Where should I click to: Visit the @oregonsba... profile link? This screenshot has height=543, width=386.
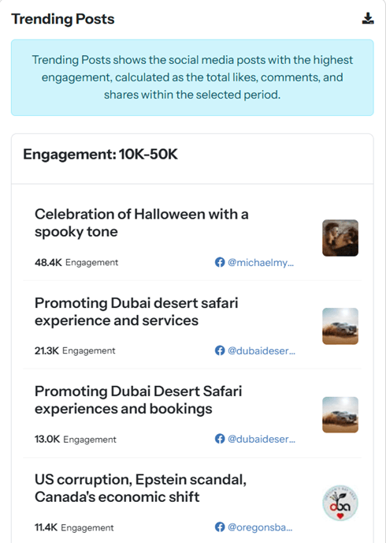tap(260, 527)
